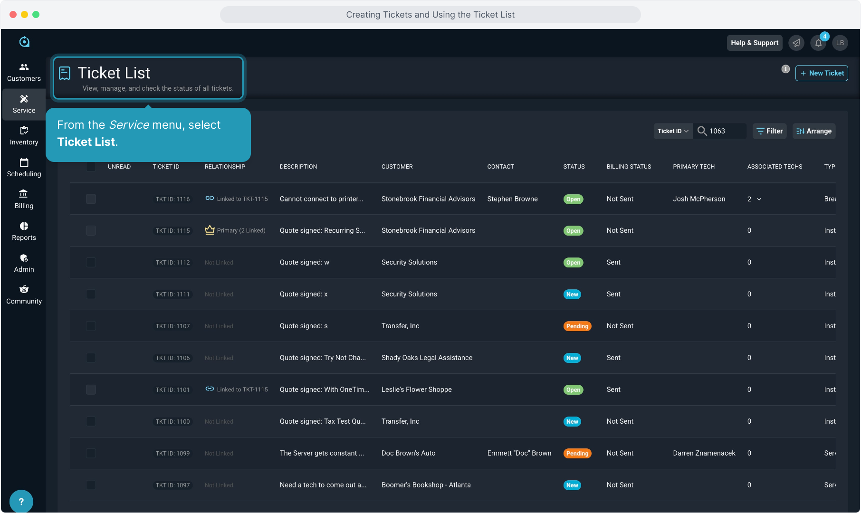Screen dimensions: 861x513
Task: Open the help question mark bubble
Action: click(x=21, y=501)
